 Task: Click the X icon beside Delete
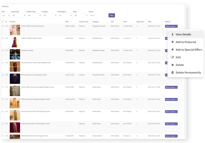pos(173,65)
